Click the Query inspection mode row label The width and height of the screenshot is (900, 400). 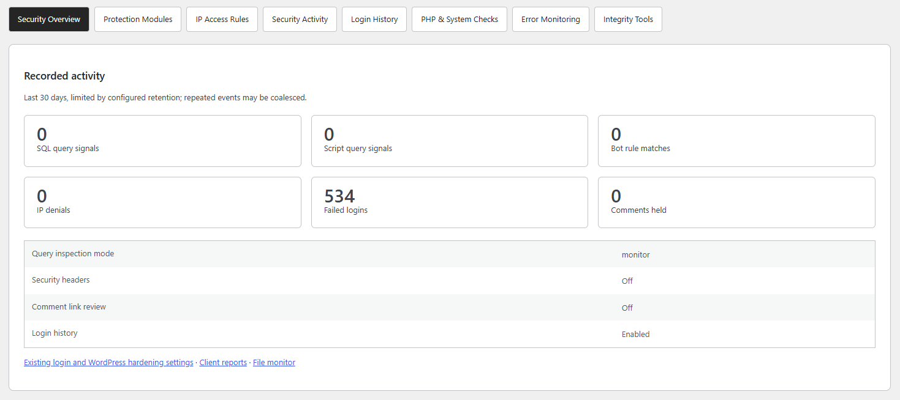tap(73, 253)
